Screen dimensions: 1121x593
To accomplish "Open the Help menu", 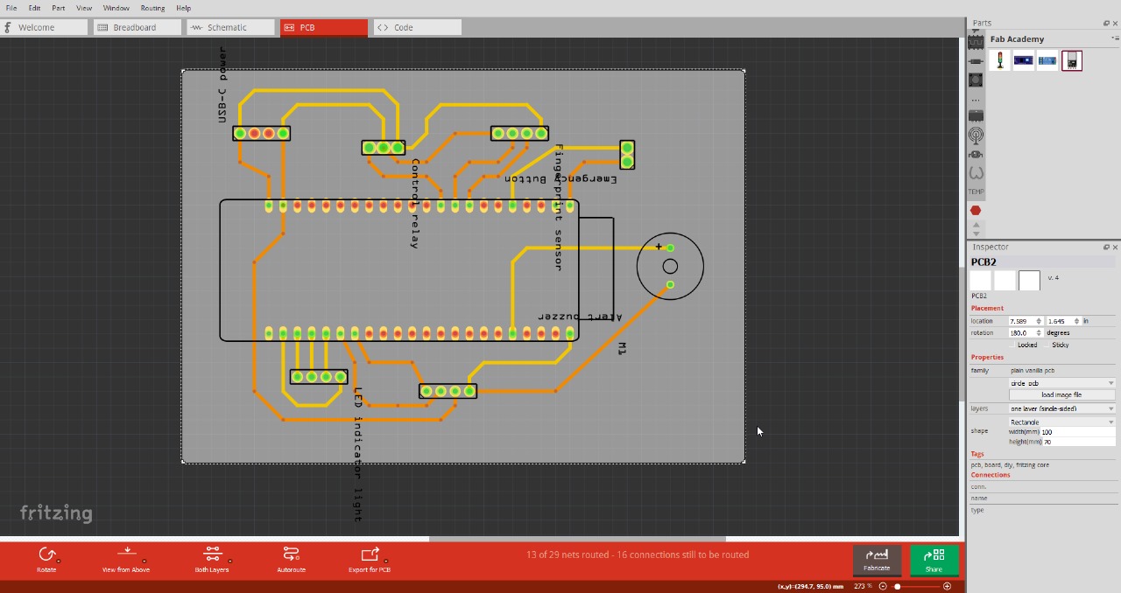I will pos(183,8).
